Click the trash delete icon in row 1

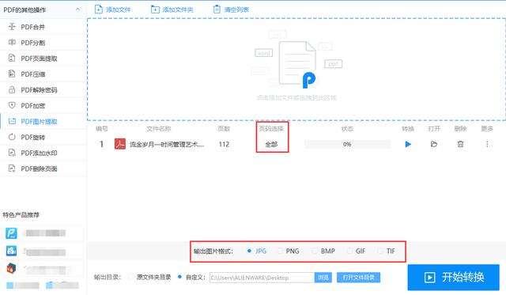(x=460, y=144)
